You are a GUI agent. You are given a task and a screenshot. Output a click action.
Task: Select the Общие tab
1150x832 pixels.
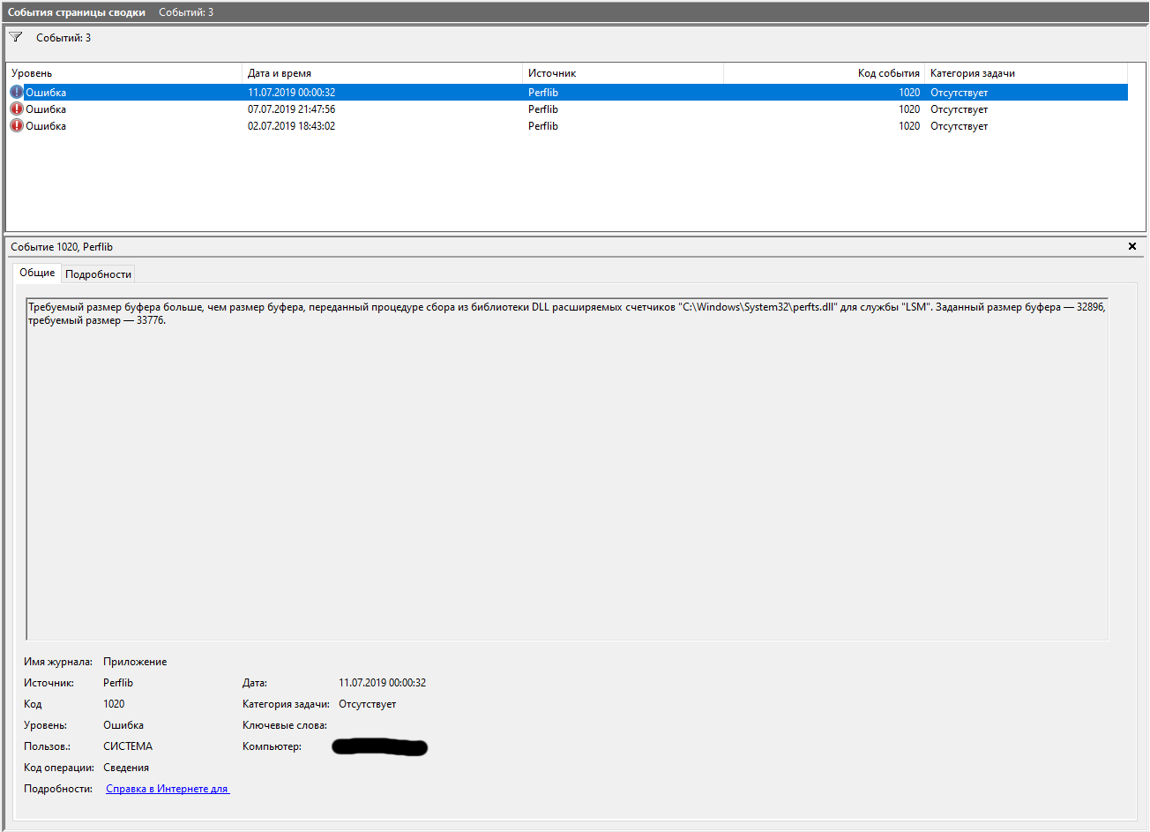(37, 273)
